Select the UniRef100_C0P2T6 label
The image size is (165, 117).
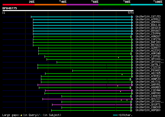pyautogui.click(x=148, y=39)
